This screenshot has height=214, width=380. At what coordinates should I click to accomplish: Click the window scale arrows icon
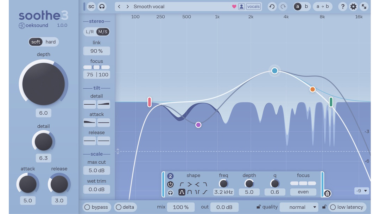(364, 7)
